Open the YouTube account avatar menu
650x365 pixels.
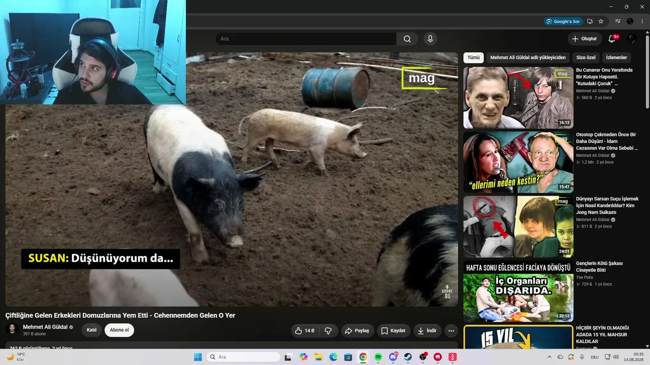(631, 39)
